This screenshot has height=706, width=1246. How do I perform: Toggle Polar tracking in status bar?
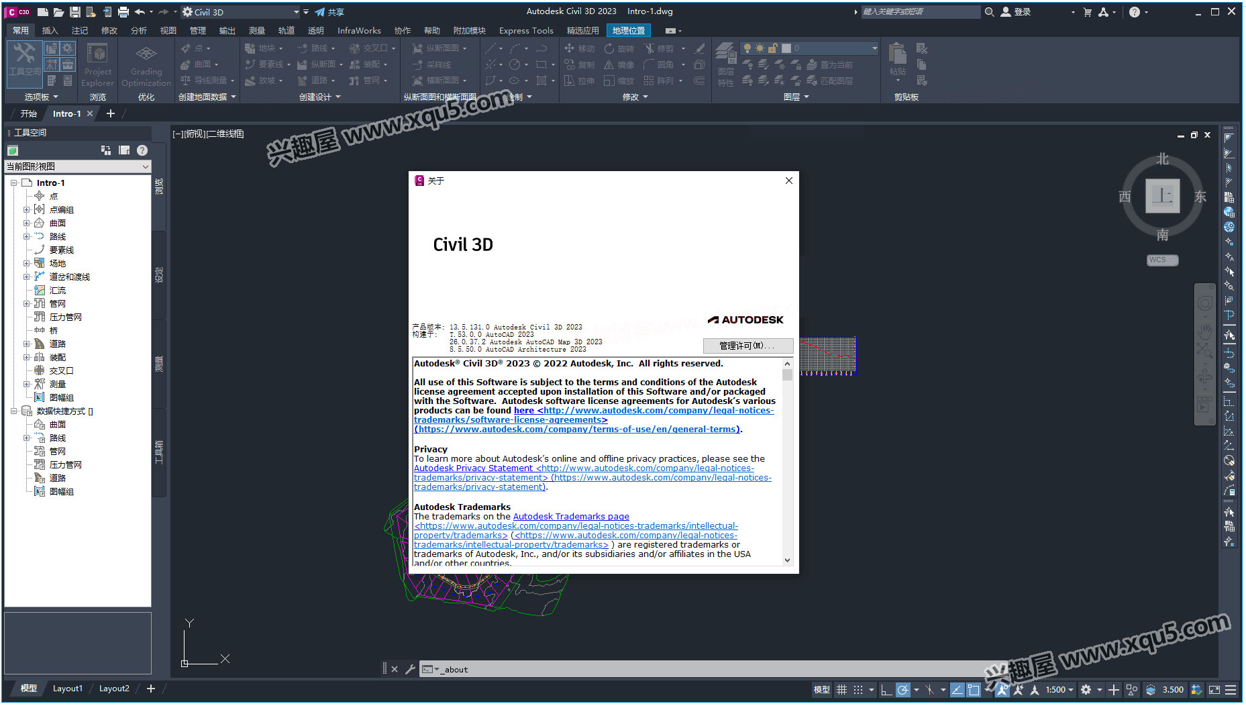(x=903, y=689)
